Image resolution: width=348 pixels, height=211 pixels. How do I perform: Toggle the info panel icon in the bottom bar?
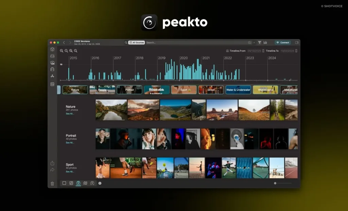pyautogui.click(x=100, y=183)
